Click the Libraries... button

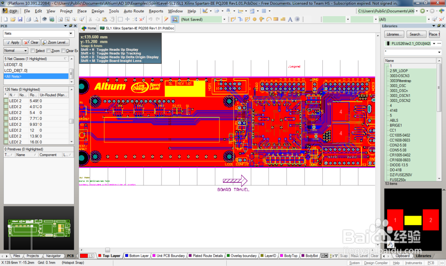(394, 34)
